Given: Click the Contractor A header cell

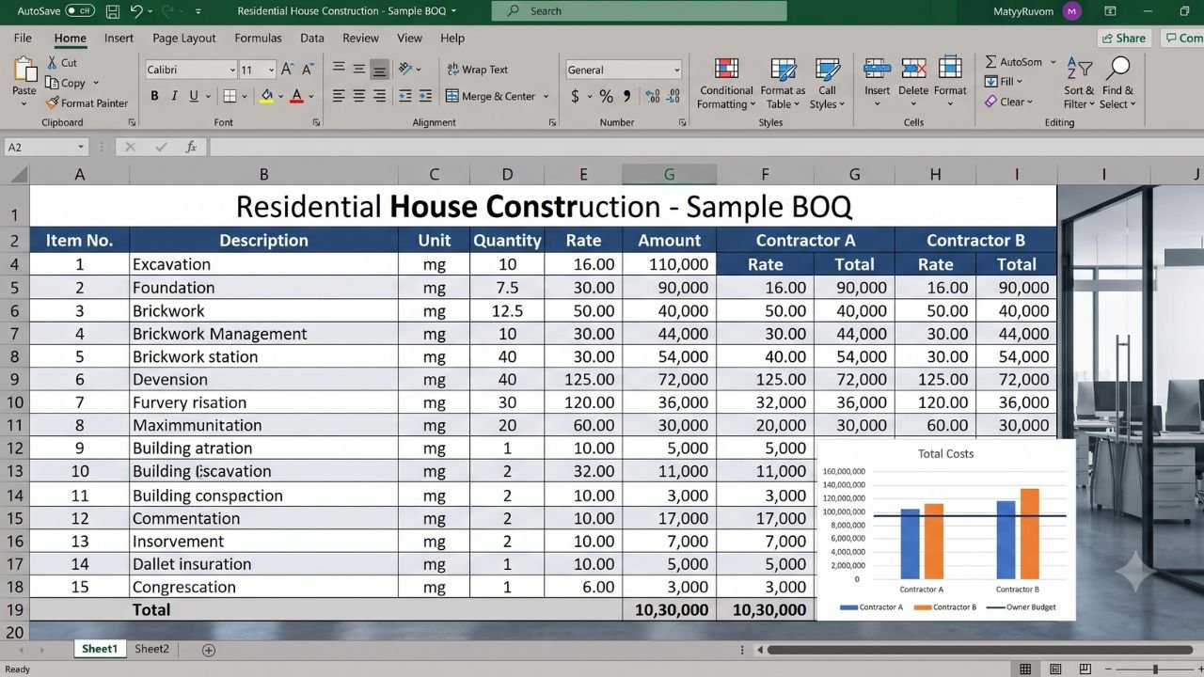Looking at the screenshot, I should coord(805,240).
